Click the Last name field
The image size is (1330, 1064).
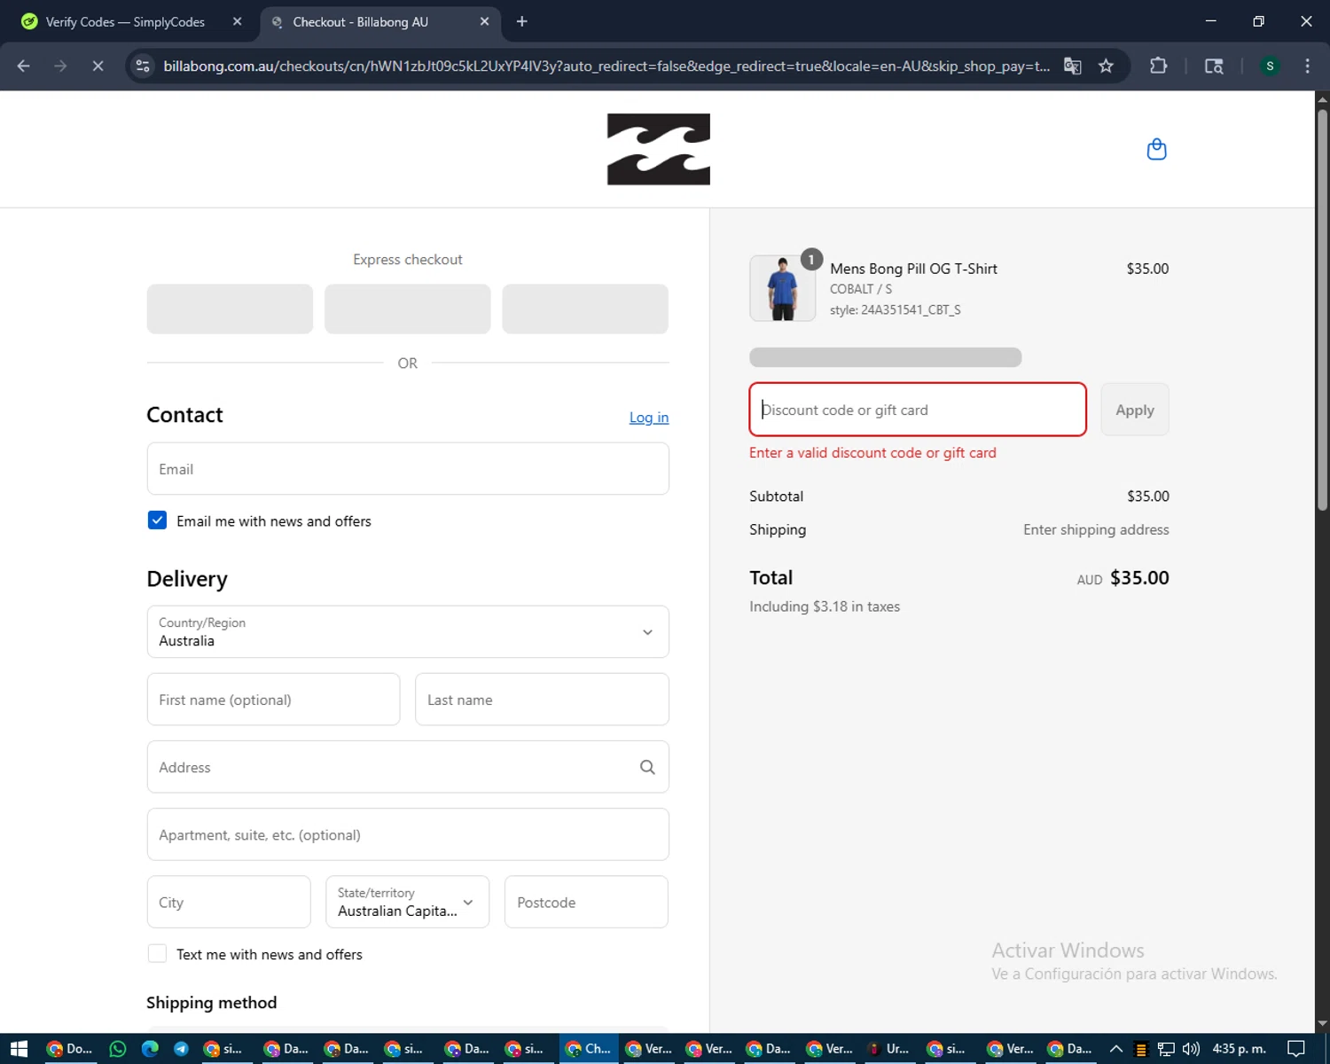[x=542, y=700]
